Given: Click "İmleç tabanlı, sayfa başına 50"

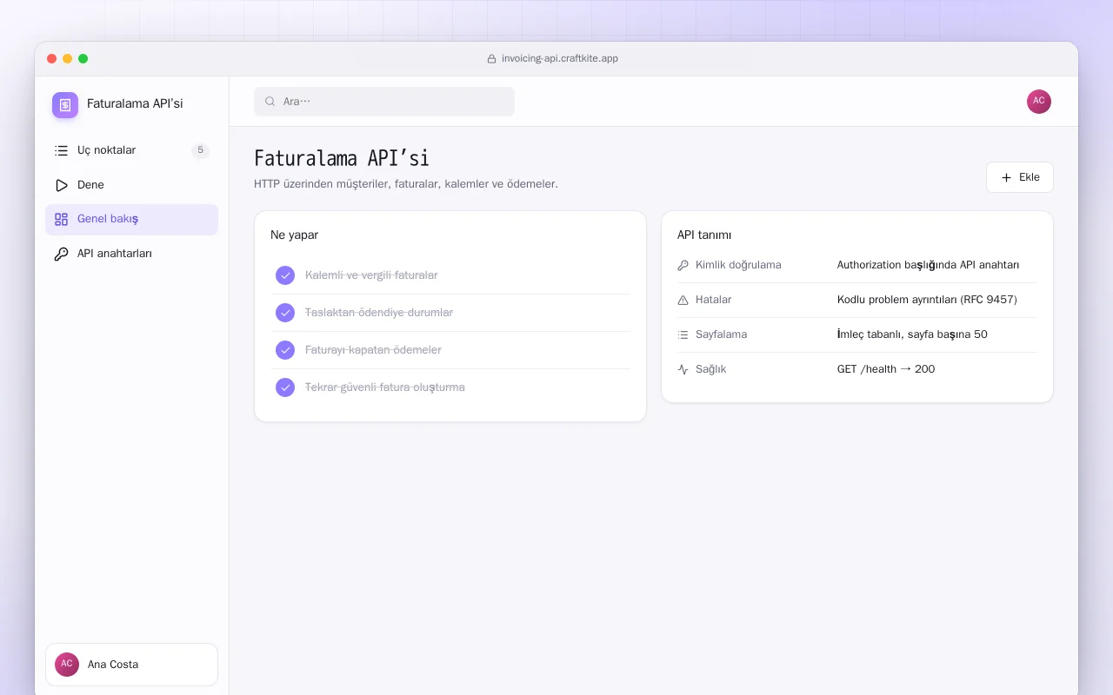Looking at the screenshot, I should click(x=912, y=334).
